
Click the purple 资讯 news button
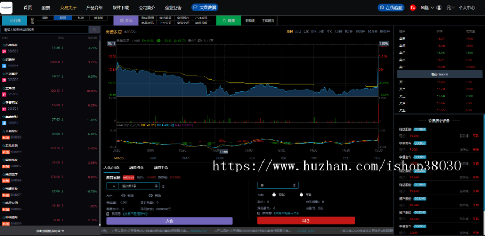tap(126, 20)
